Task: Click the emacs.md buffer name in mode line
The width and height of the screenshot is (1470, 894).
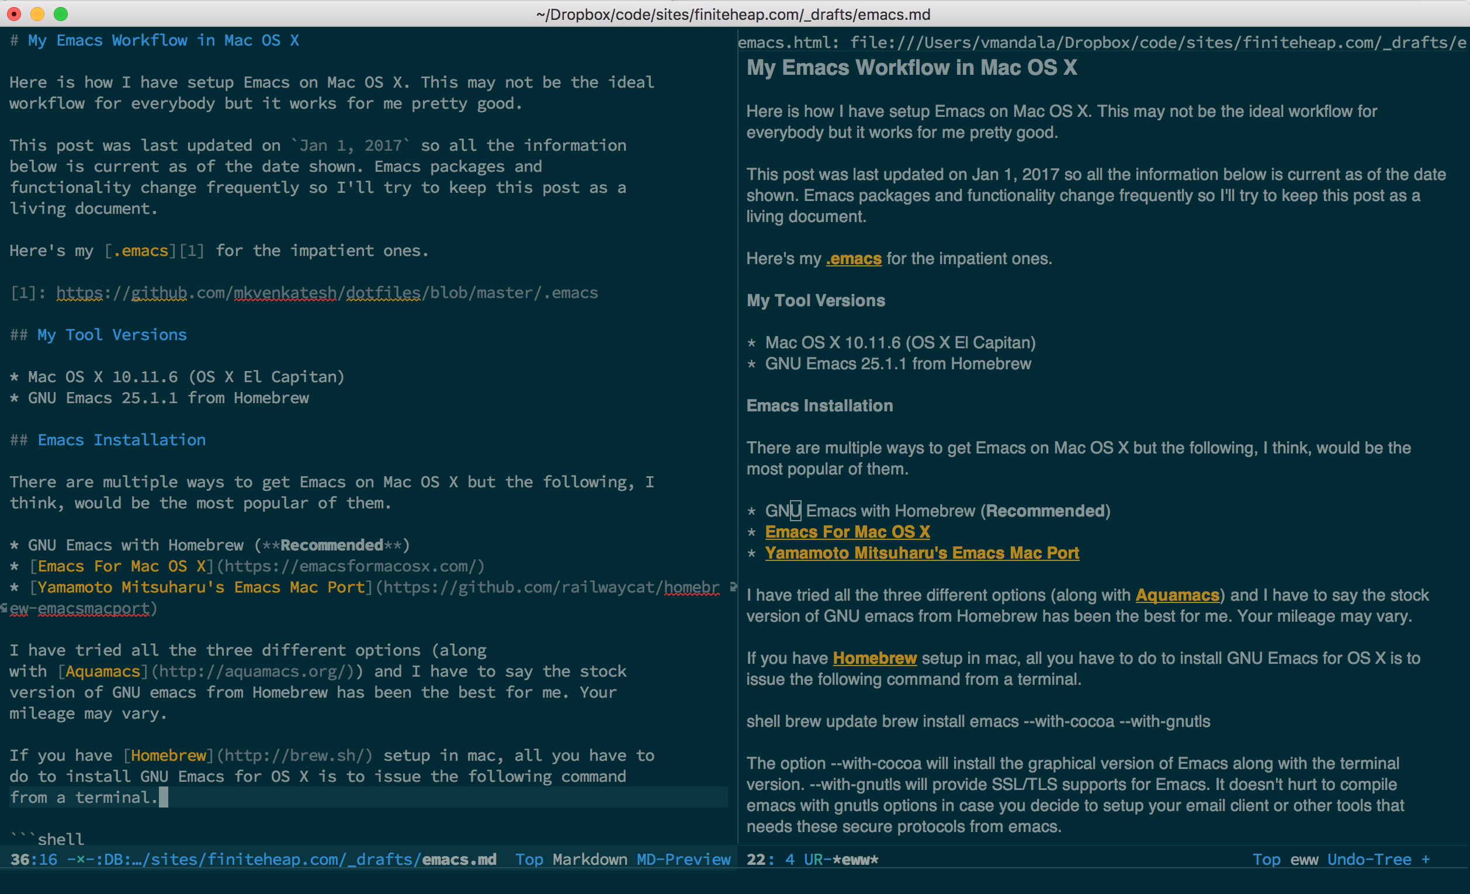Action: [x=459, y=860]
